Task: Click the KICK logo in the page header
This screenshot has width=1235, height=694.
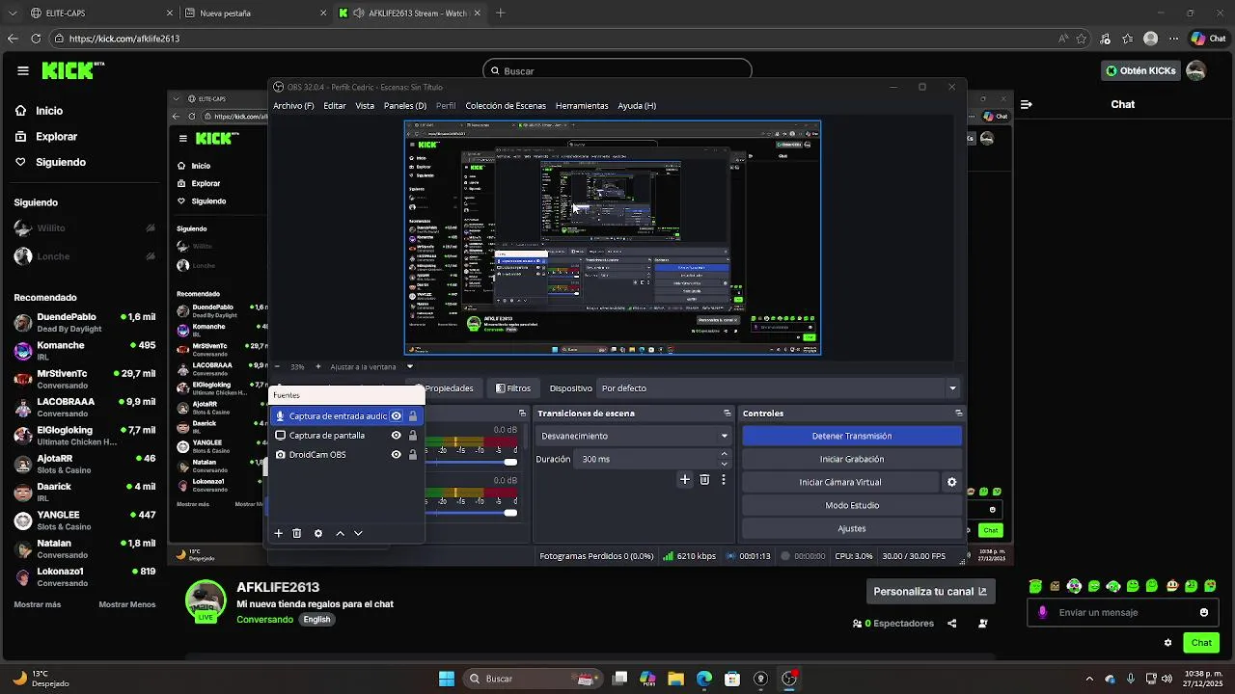Action: tap(73, 70)
